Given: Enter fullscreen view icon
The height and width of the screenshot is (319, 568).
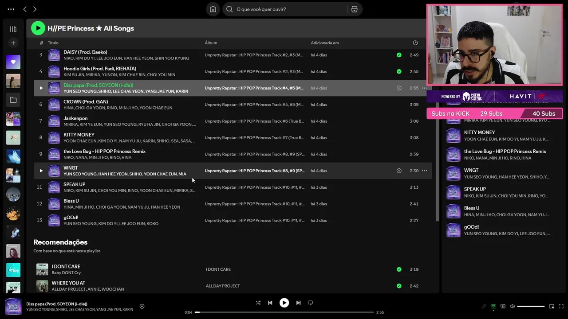Looking at the screenshot, I should (561, 306).
